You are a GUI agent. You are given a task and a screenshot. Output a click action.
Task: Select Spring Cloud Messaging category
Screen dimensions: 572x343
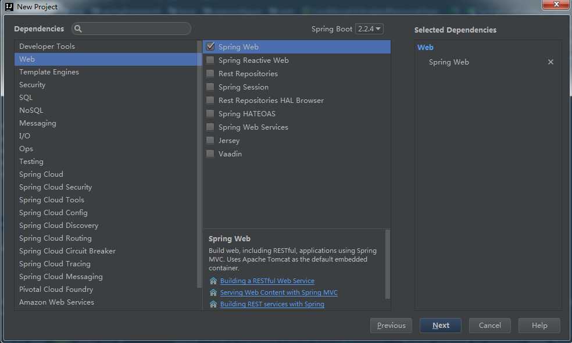(106, 276)
